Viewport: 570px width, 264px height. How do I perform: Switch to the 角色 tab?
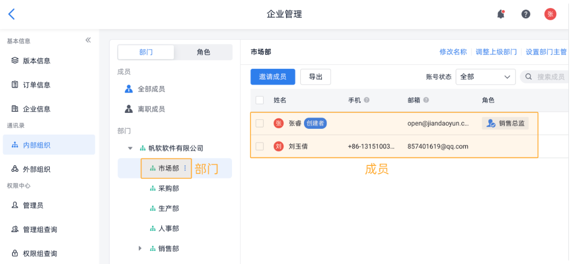point(203,52)
